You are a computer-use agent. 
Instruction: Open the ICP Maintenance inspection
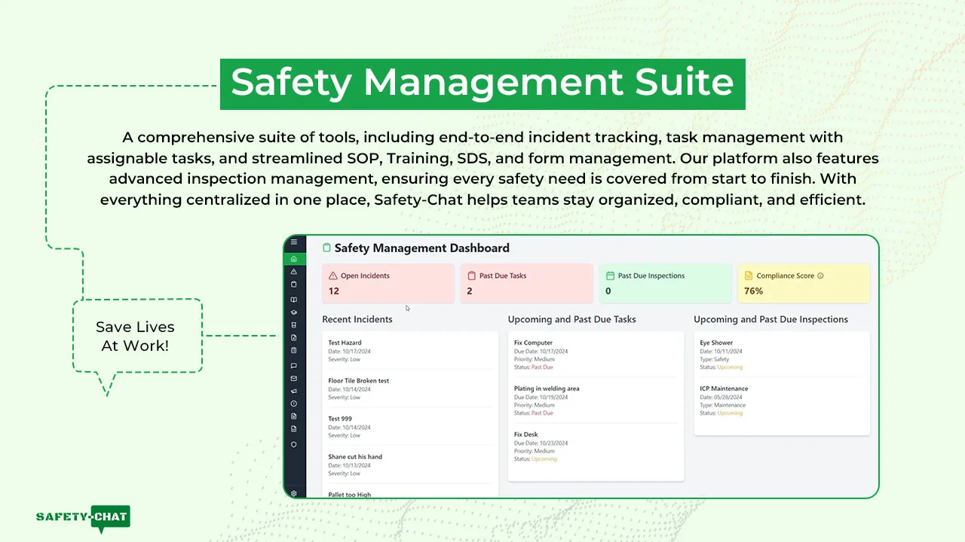(782, 400)
